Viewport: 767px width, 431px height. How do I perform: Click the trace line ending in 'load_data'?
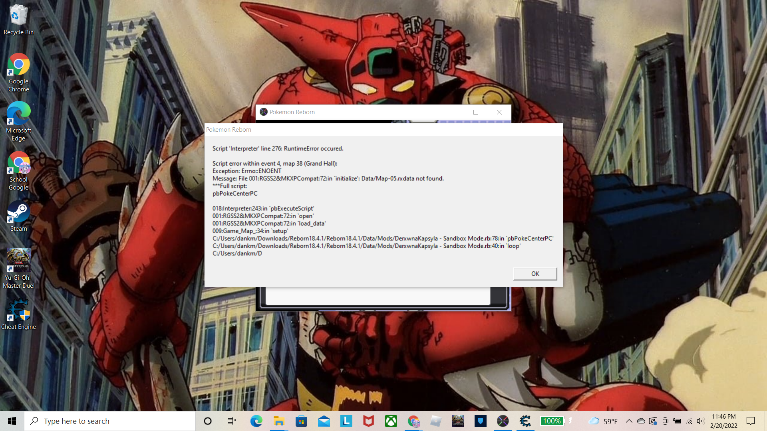pyautogui.click(x=269, y=223)
